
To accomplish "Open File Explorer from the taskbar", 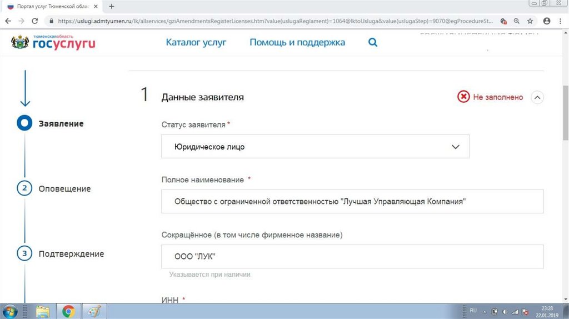I will point(42,311).
